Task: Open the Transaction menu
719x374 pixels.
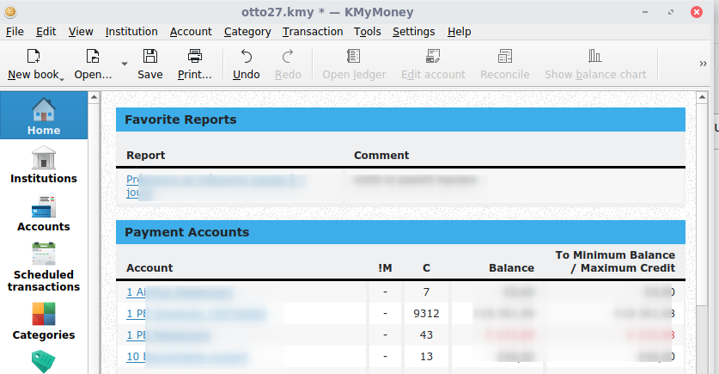Action: point(312,32)
